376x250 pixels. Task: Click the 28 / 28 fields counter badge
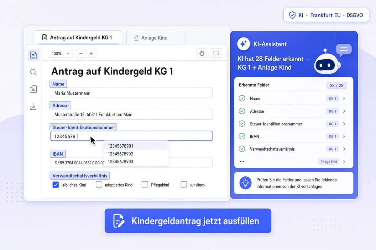coord(337,85)
